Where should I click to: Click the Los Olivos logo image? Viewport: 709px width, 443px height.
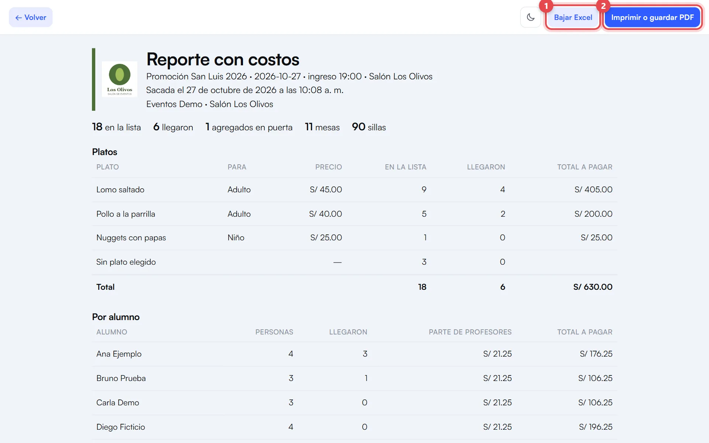pyautogui.click(x=120, y=79)
